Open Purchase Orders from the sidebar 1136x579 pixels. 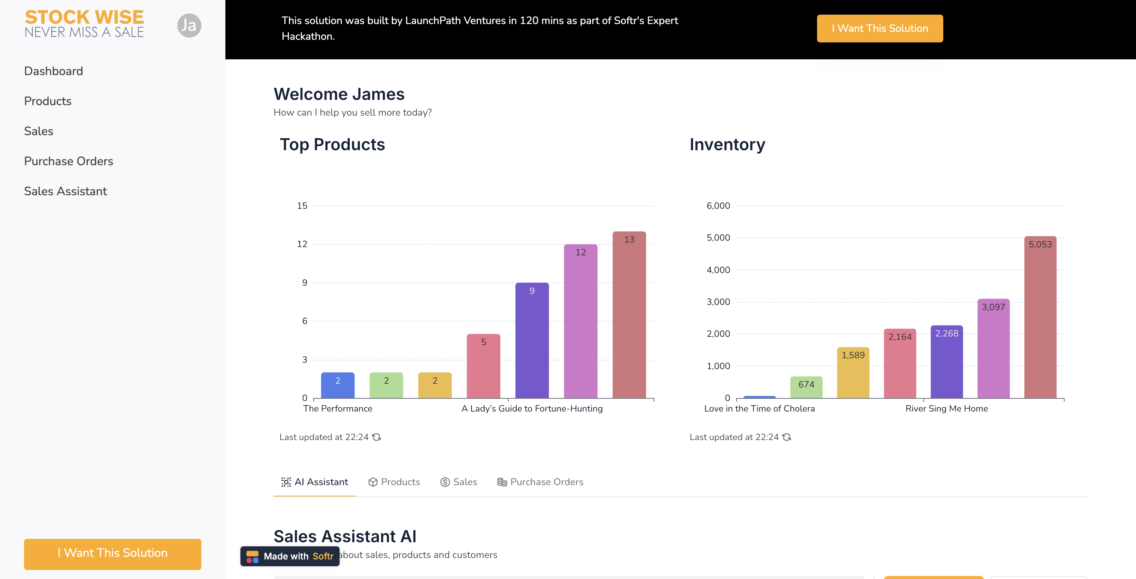tap(69, 161)
